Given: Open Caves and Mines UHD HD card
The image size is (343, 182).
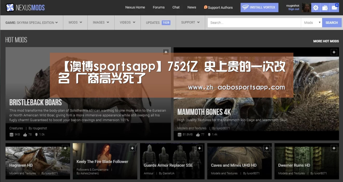Looking at the screenshot, I should [239, 161].
